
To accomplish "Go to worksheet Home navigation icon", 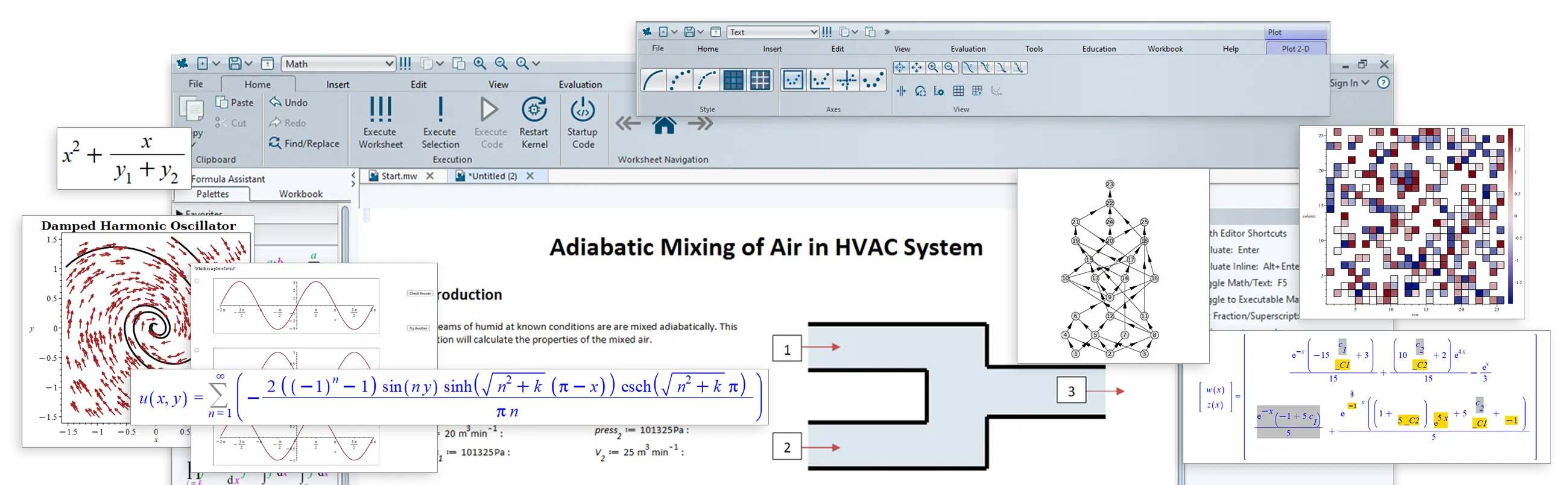I will click(x=664, y=125).
